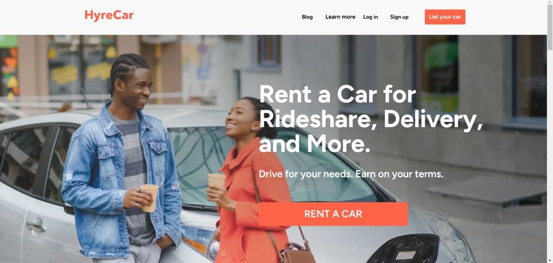Click the silver car's door handle
Screen dimensions: 553x263
pyautogui.click(x=36, y=226)
